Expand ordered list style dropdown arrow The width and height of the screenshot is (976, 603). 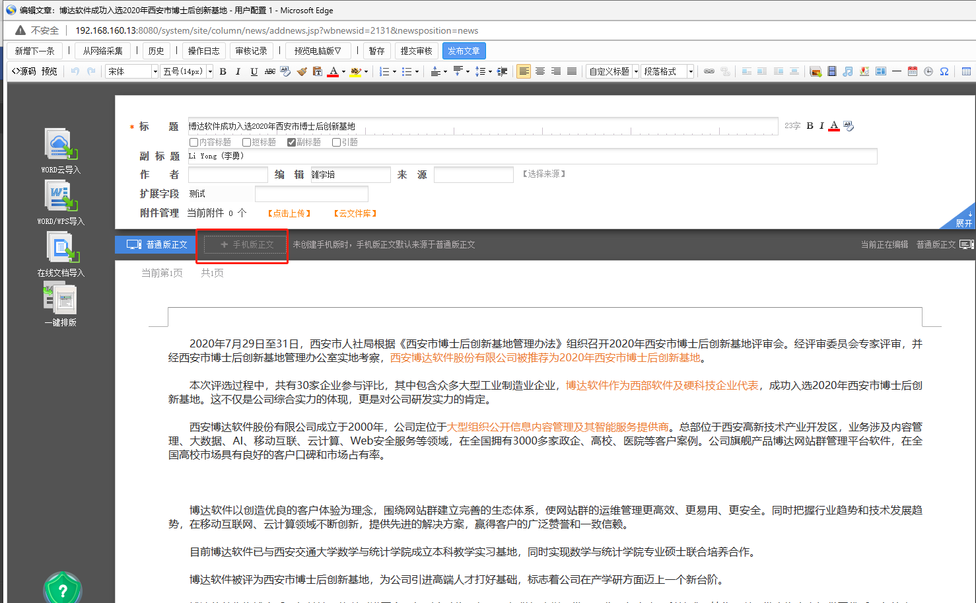point(394,71)
